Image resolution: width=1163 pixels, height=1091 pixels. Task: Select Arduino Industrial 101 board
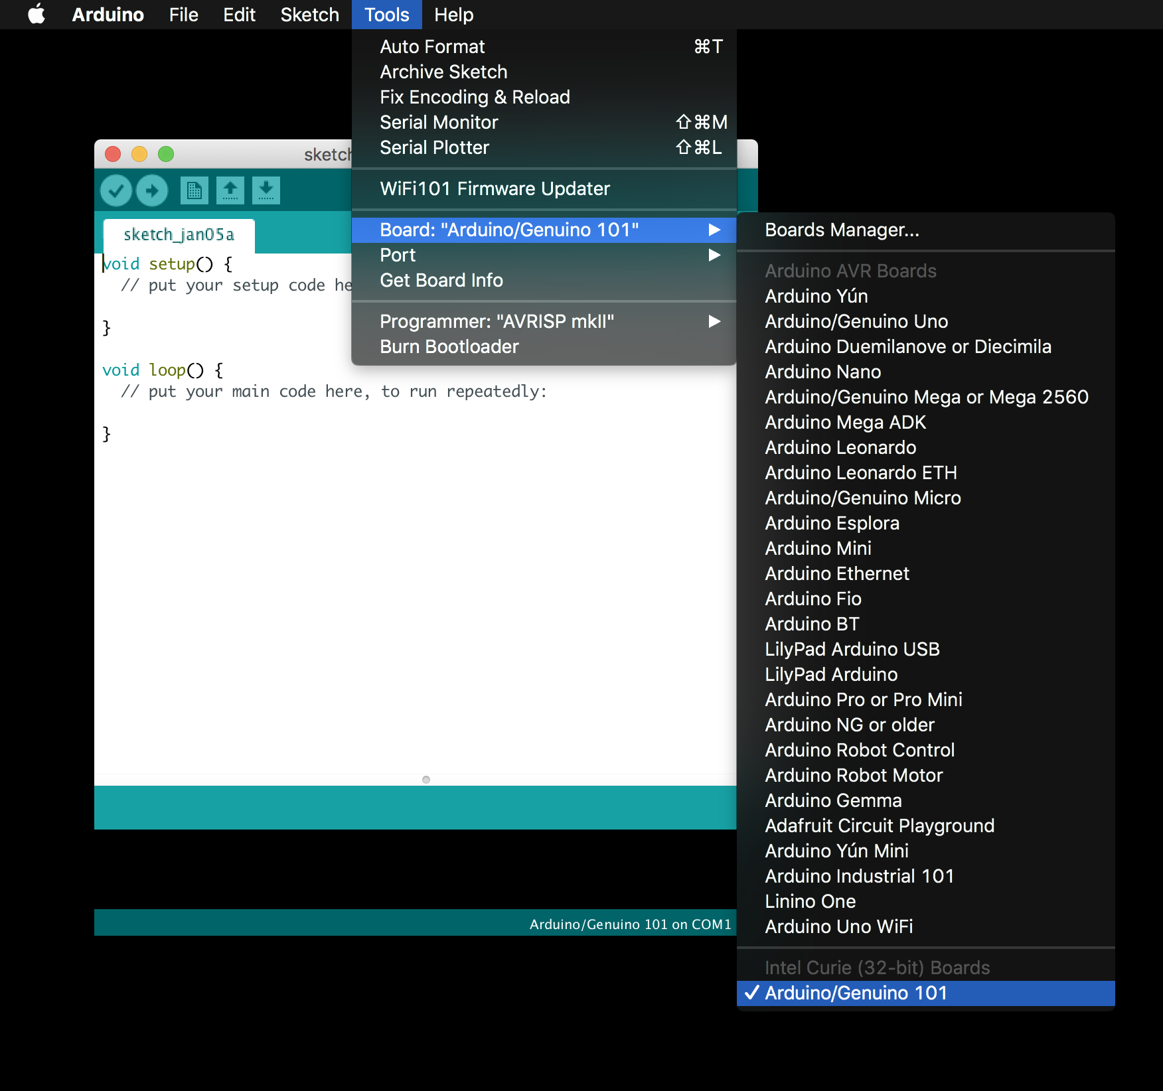(x=926, y=877)
